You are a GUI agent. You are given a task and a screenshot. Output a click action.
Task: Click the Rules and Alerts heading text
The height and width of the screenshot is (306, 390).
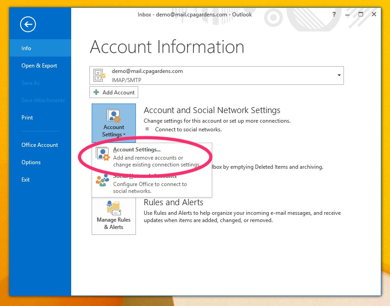[173, 202]
